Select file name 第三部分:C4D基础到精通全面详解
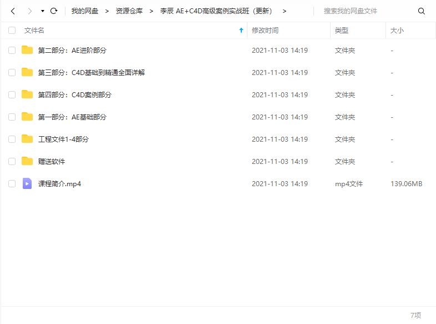 point(92,73)
